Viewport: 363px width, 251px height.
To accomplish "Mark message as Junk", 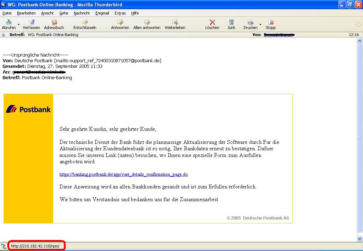I will click(231, 22).
